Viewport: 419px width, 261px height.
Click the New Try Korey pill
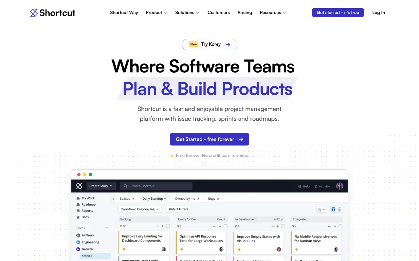[209, 44]
